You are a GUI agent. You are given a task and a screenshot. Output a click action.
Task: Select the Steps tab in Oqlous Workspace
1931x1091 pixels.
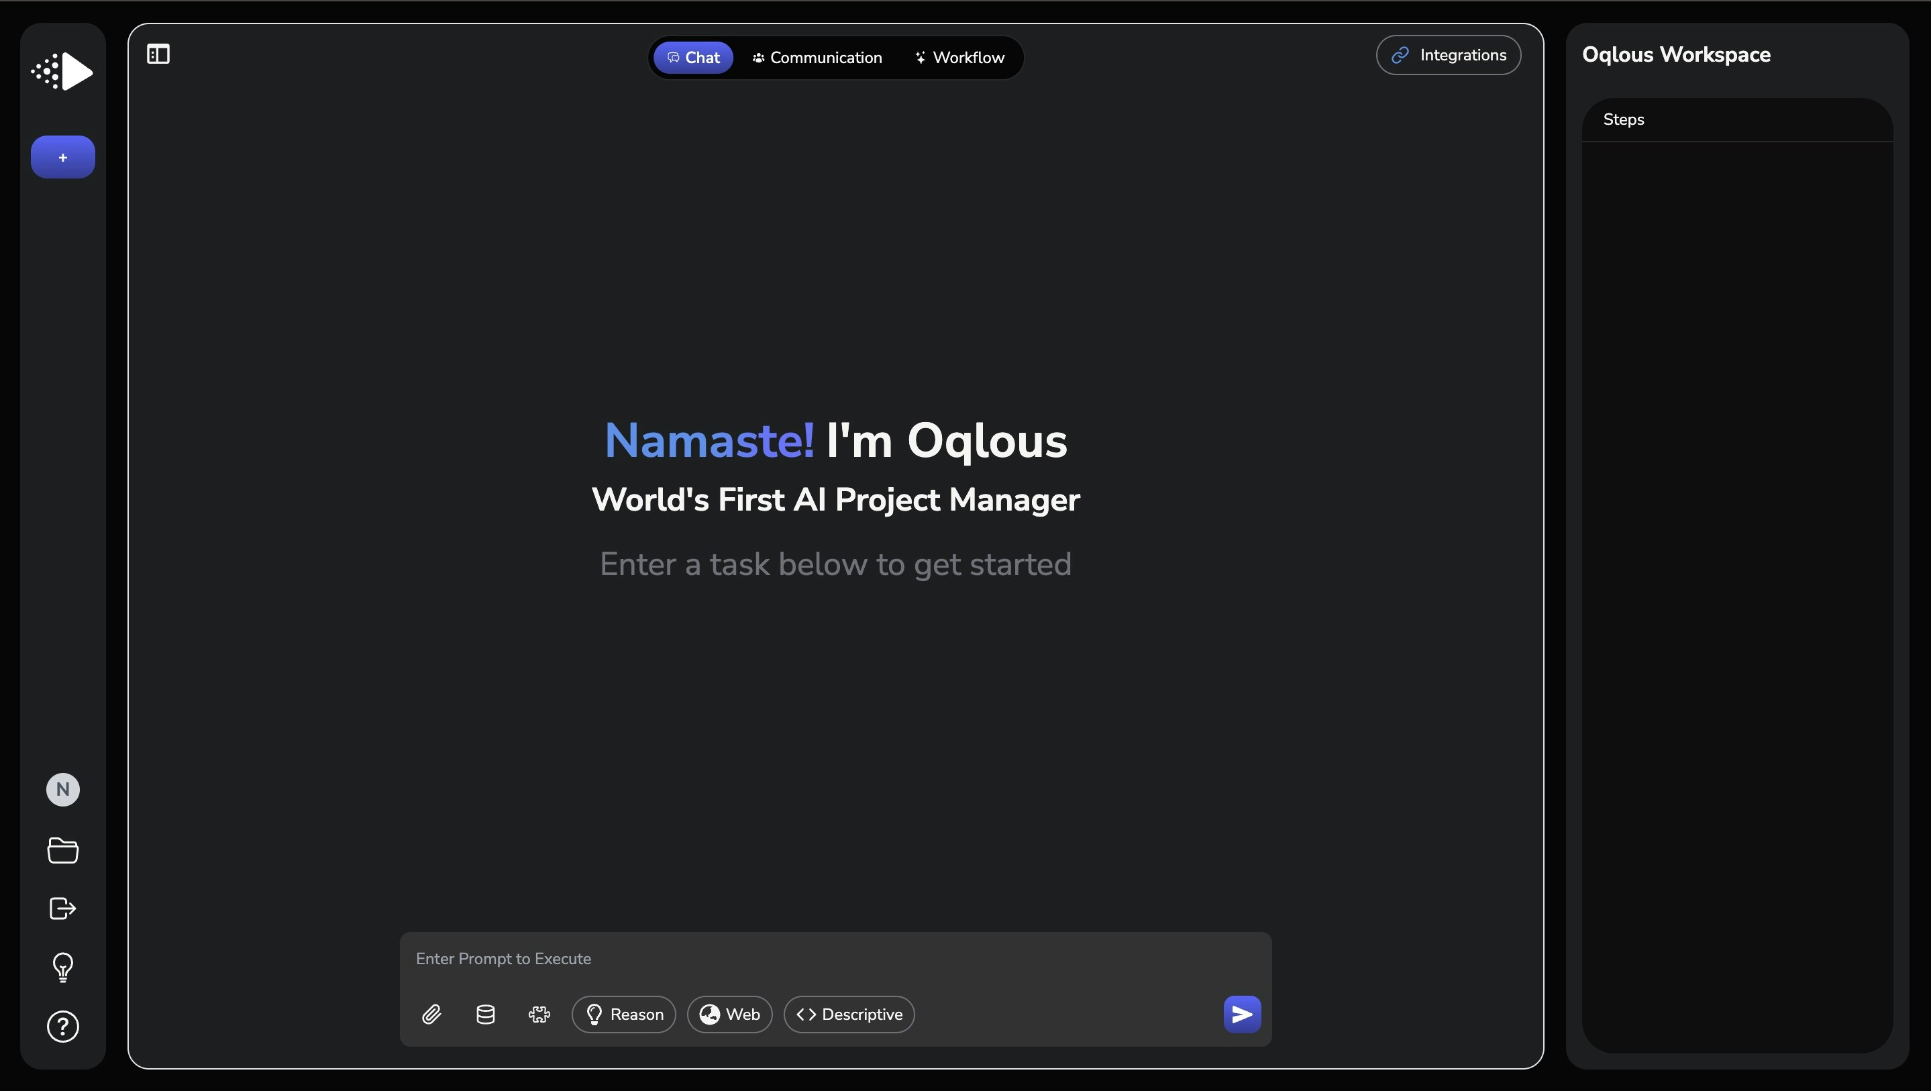pyautogui.click(x=1623, y=120)
